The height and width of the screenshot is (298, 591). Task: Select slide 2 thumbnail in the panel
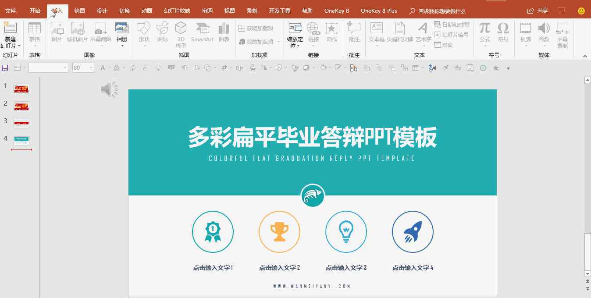[21, 106]
